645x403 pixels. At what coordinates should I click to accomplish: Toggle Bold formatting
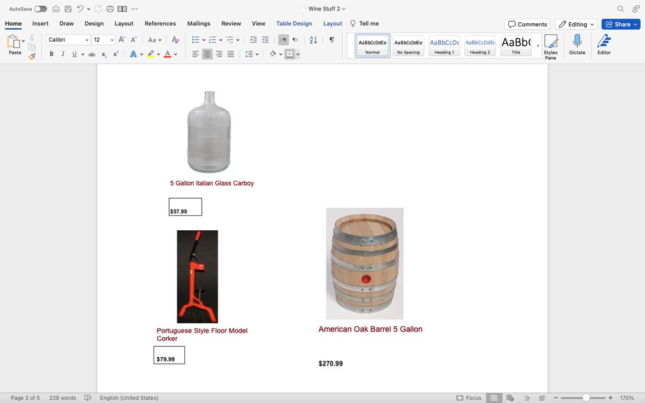coord(52,54)
